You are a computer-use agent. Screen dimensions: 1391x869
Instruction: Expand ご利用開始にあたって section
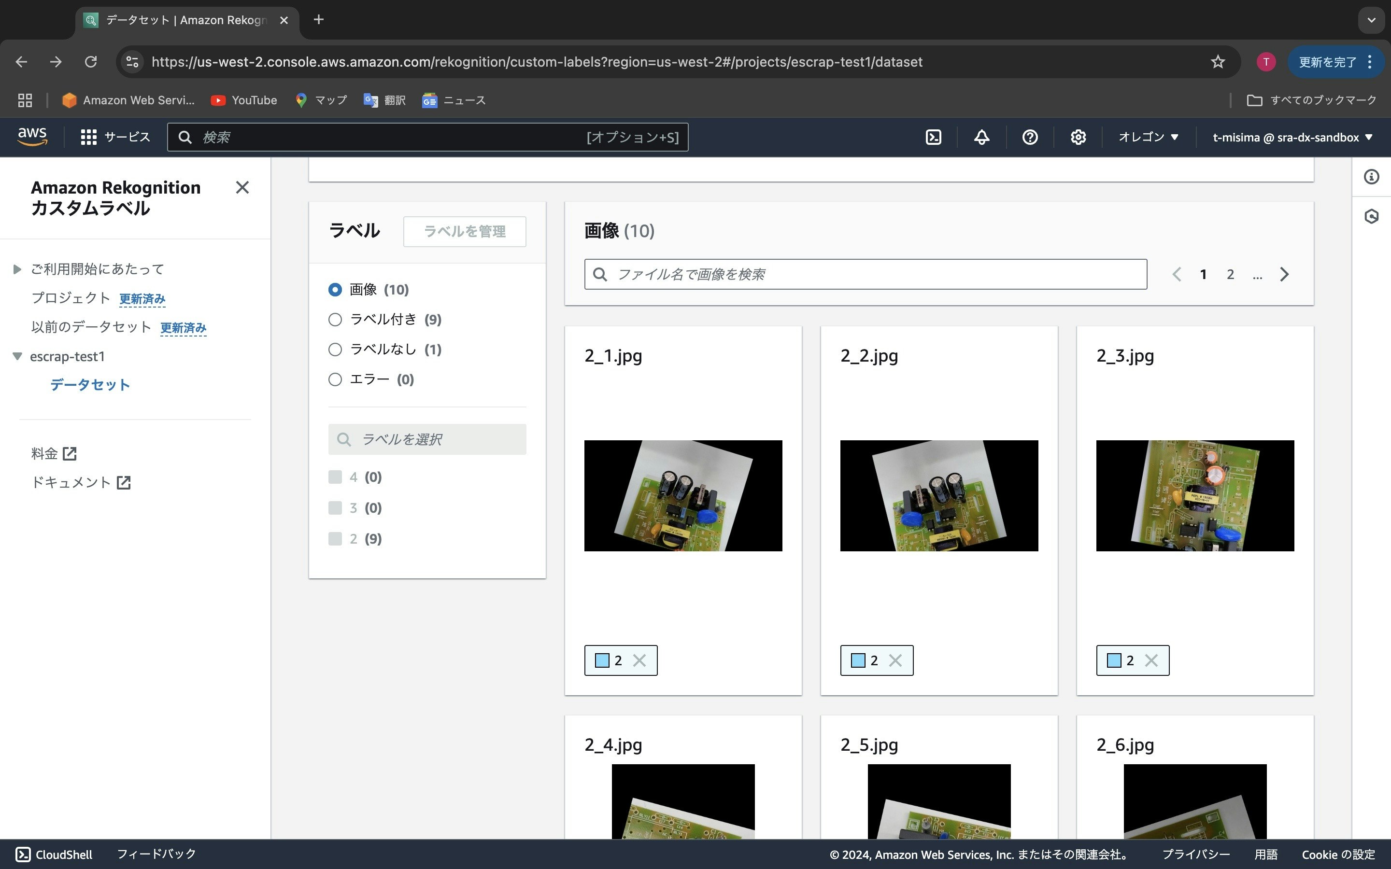(17, 269)
